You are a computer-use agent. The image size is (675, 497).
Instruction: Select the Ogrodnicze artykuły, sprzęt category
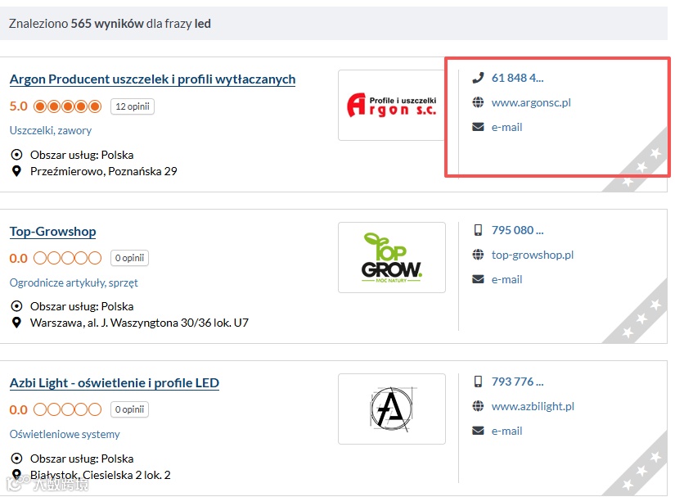point(74,283)
